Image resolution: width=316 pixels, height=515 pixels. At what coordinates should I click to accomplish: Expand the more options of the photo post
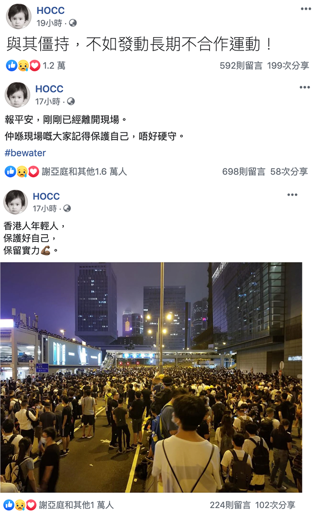point(292,195)
